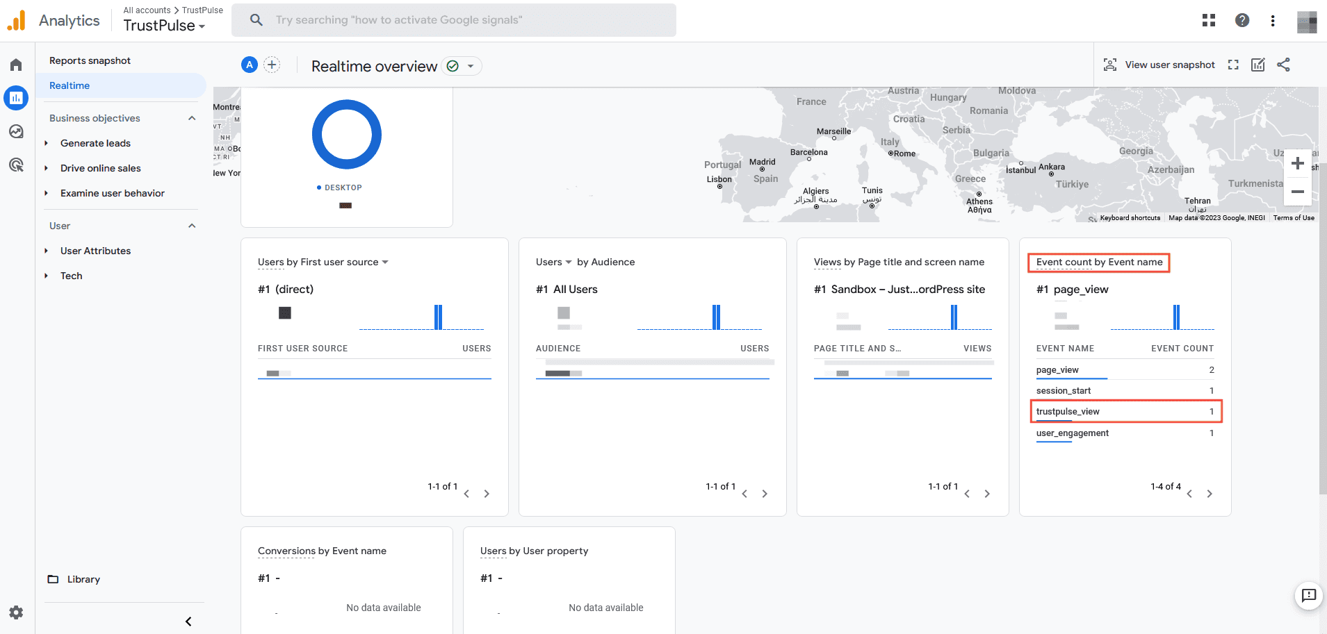The image size is (1327, 634).
Task: Open the feedback icon at bottom right
Action: pos(1309,595)
